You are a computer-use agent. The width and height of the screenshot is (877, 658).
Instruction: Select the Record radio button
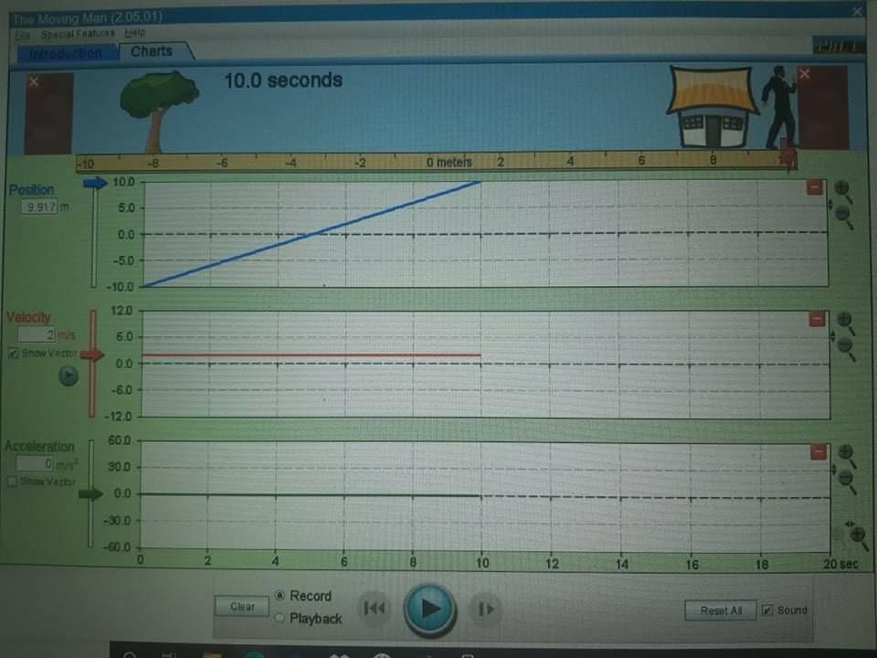tap(280, 595)
